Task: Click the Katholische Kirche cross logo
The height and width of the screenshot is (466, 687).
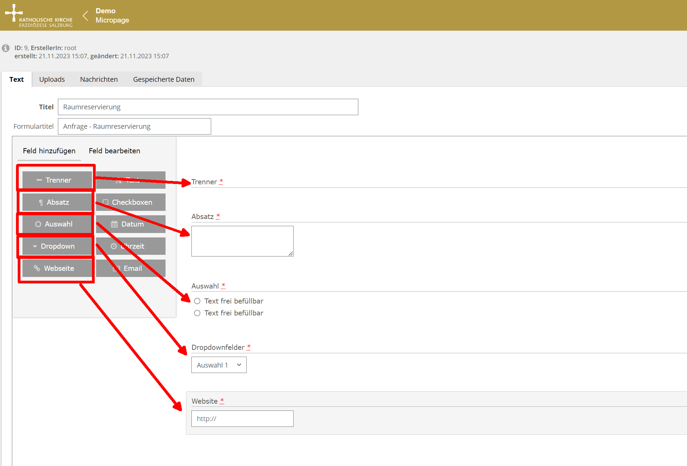Action: (x=14, y=13)
